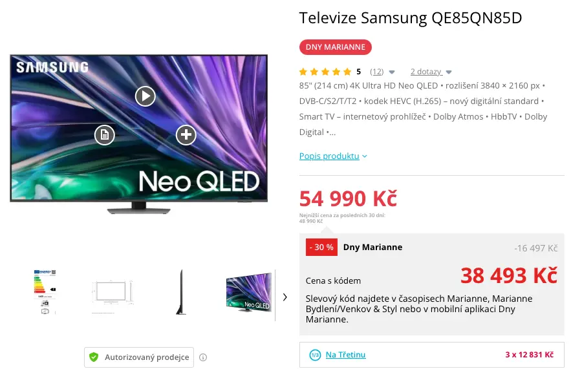Show next thumbnails with right arrow
This screenshot has width=571, height=369.
click(x=285, y=297)
